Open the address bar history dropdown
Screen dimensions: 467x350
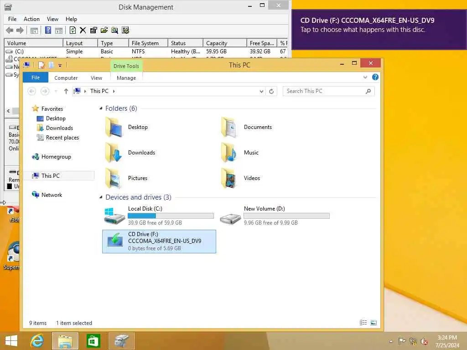click(x=261, y=91)
